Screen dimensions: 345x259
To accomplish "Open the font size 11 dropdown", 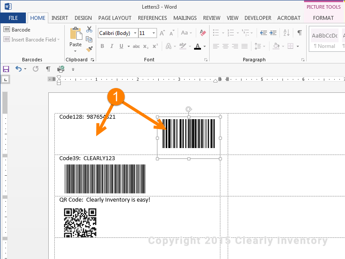I will tap(154, 33).
